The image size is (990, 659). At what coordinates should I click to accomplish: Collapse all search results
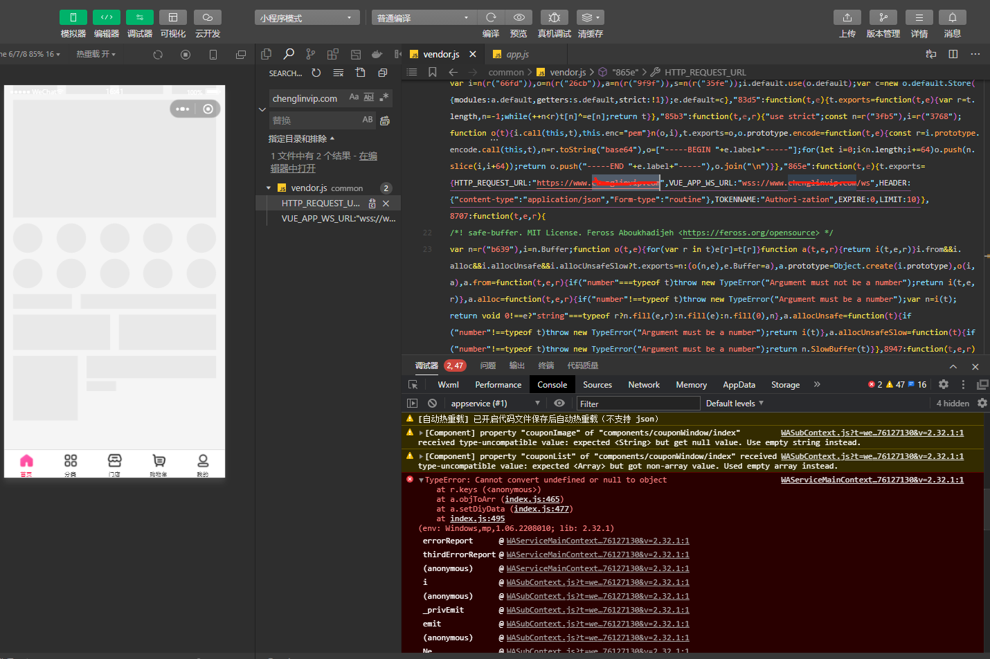[383, 73]
